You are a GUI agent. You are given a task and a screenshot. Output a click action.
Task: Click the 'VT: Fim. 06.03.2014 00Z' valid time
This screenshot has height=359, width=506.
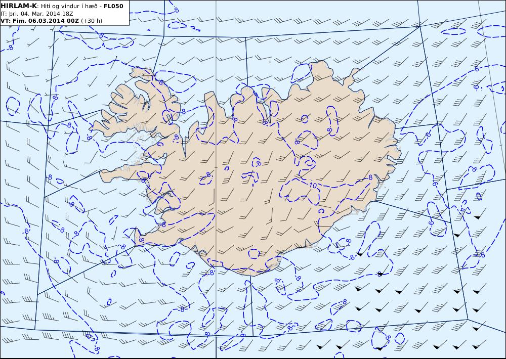(39, 21)
